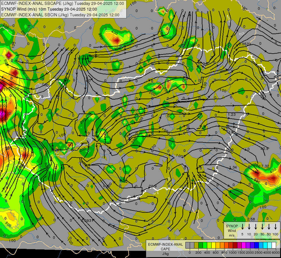Click the 1500 tick label in CAPE legend

pyautogui.click(x=241, y=253)
